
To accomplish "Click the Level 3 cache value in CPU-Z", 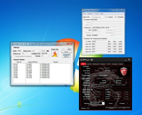I will click(x=117, y=99).
